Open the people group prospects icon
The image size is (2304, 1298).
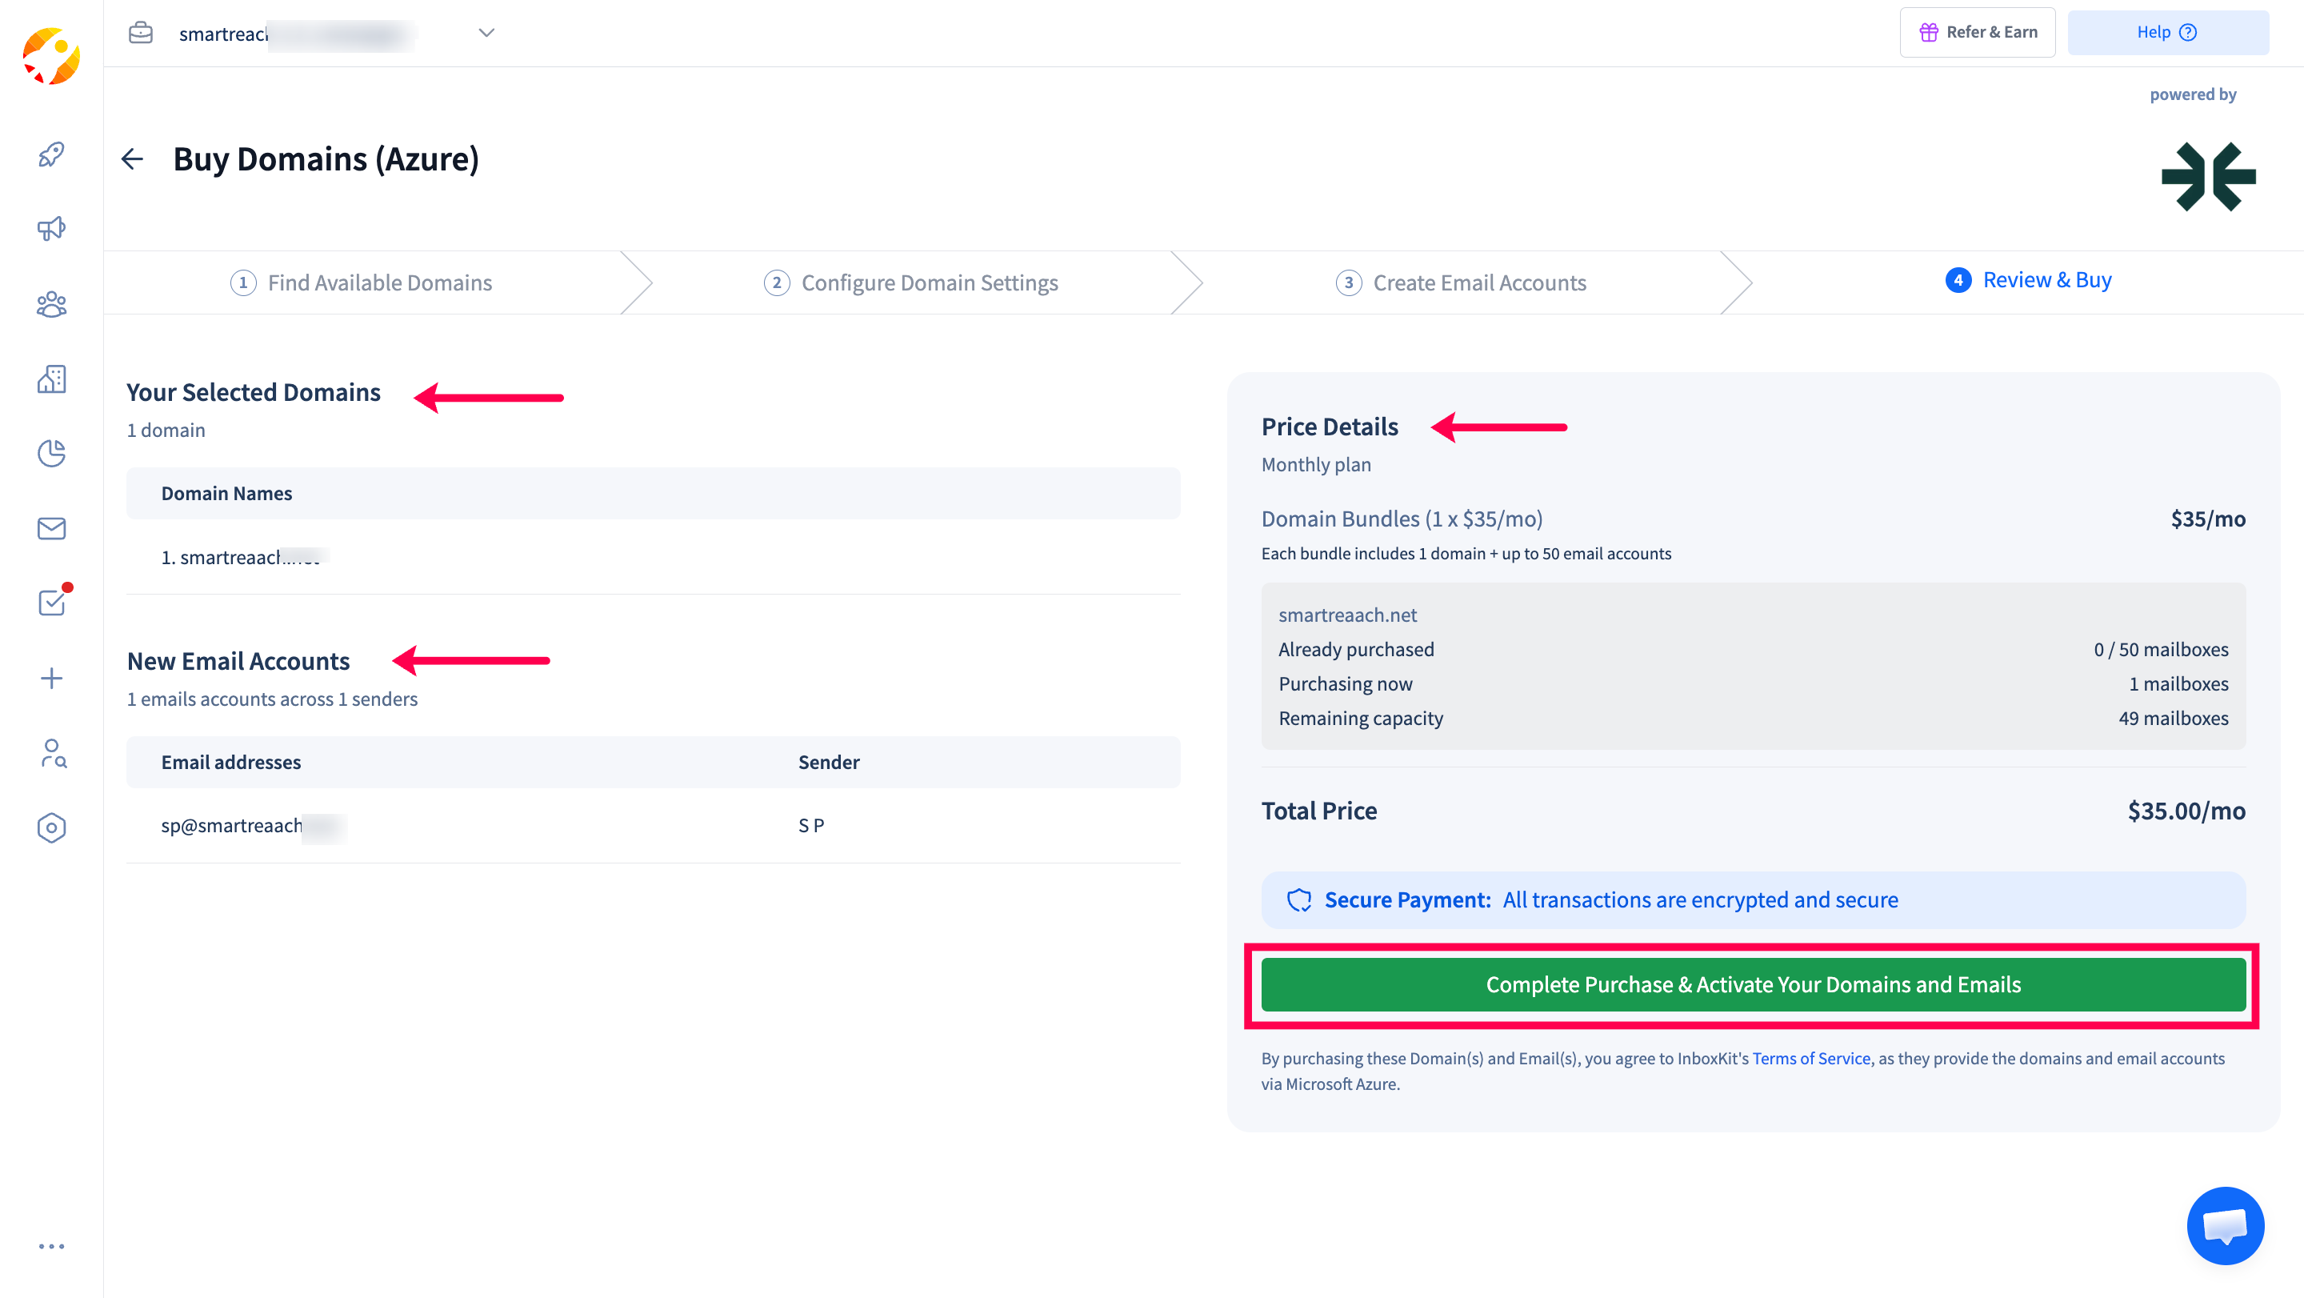[51, 304]
